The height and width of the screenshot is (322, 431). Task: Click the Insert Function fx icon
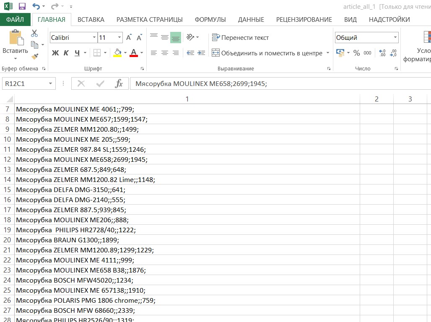[x=119, y=83]
